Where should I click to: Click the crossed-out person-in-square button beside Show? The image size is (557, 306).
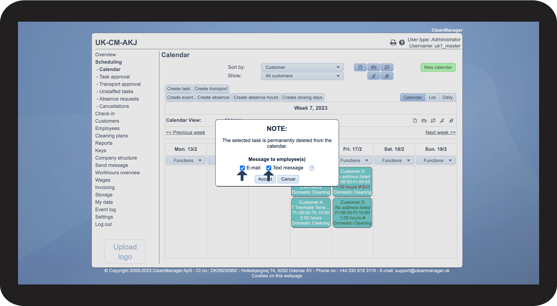(x=387, y=76)
